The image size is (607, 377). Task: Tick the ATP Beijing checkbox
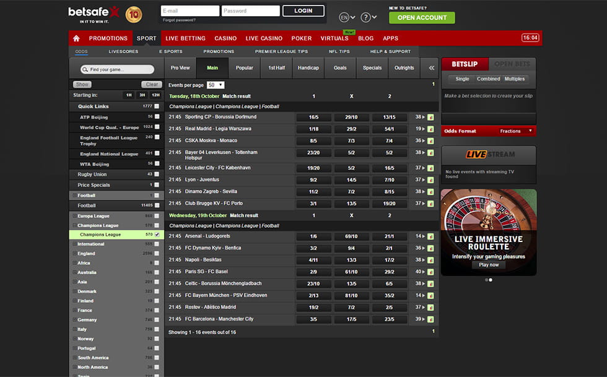click(157, 116)
